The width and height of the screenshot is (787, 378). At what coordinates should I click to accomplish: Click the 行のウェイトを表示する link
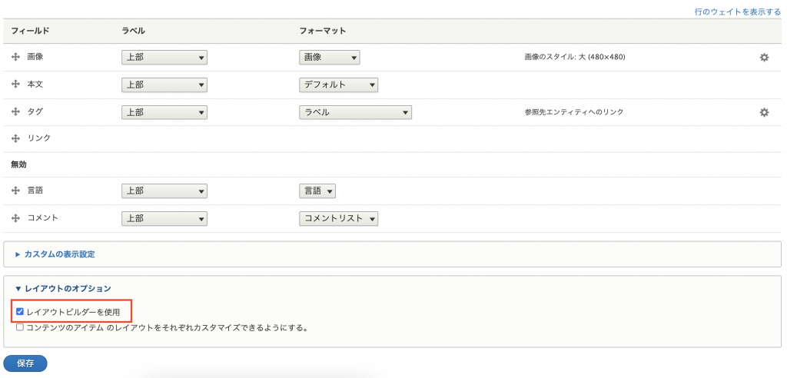click(737, 12)
